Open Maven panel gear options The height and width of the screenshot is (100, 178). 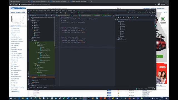point(151,15)
